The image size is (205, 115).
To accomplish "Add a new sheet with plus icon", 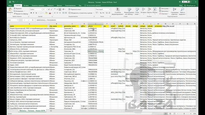I will point(51,111).
